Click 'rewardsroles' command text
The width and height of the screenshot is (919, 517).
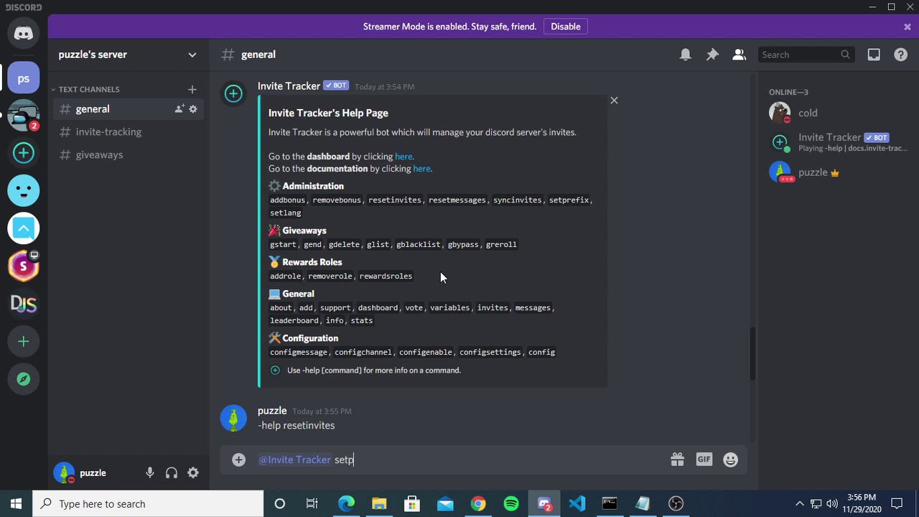point(386,276)
